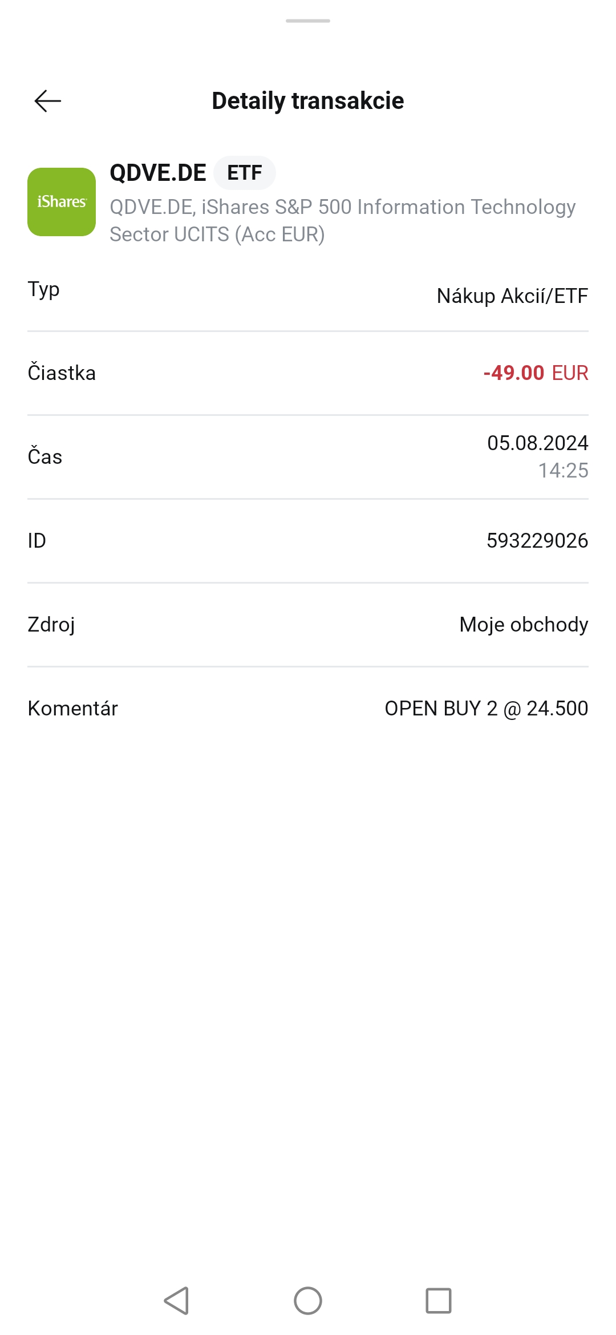The width and height of the screenshot is (616, 1335).
Task: Tap the iShares S&P 500 fund description
Action: pyautogui.click(x=342, y=221)
